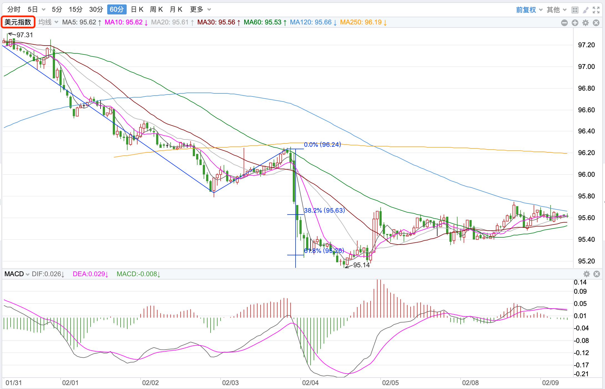
Task: Remove the moving average indicator overlay
Action: pyautogui.click(x=596, y=23)
